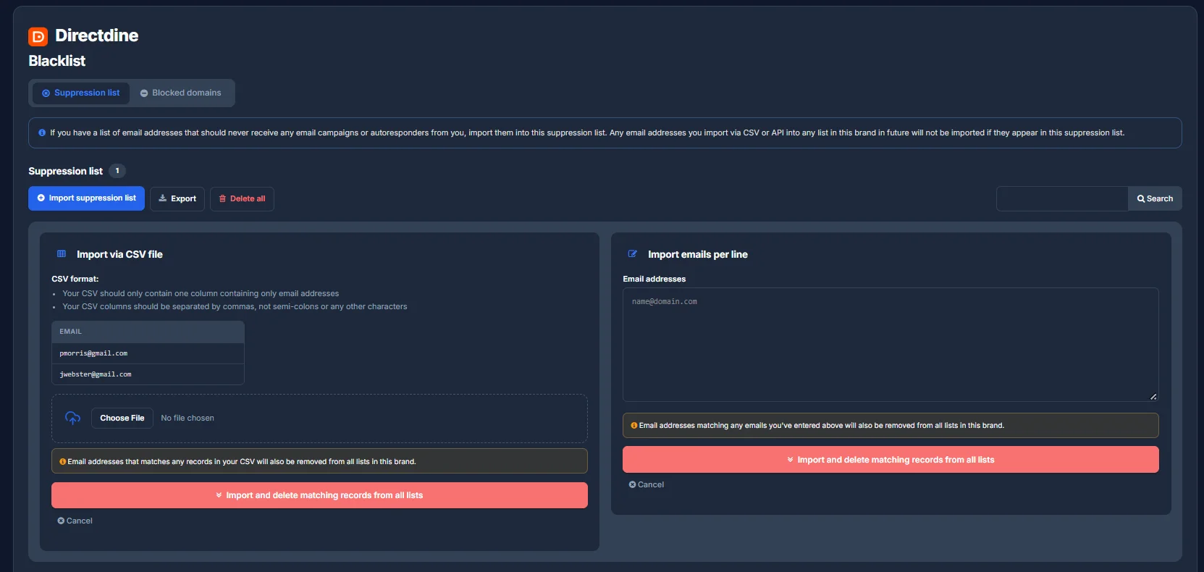The height and width of the screenshot is (572, 1204).
Task: Click the cloud upload icon
Action: [72, 418]
